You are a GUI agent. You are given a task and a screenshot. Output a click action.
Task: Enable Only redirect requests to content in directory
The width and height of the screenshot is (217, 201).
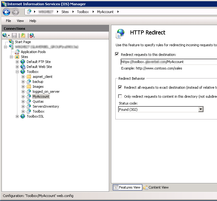coord(120,96)
